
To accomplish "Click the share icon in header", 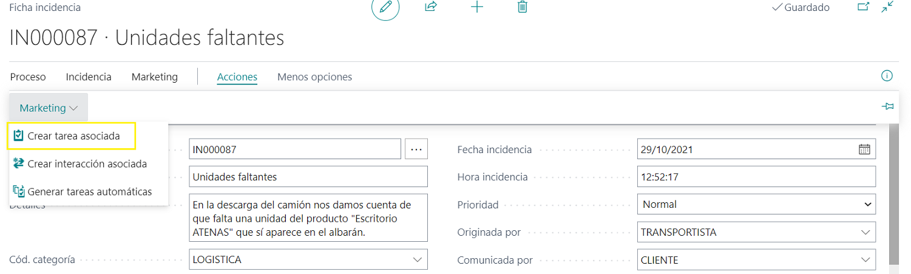I will pyautogui.click(x=431, y=7).
